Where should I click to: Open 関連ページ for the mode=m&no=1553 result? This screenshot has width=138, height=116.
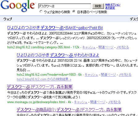108,74
